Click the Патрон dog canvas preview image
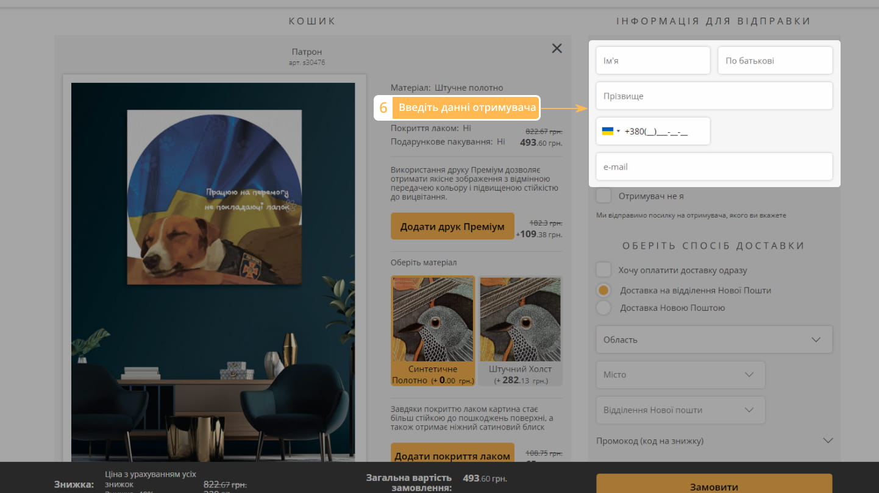Viewport: 879px width, 493px height. (x=213, y=198)
